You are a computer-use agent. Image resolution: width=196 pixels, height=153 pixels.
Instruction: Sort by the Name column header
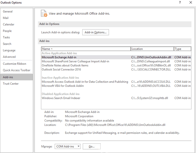coord(86,49)
